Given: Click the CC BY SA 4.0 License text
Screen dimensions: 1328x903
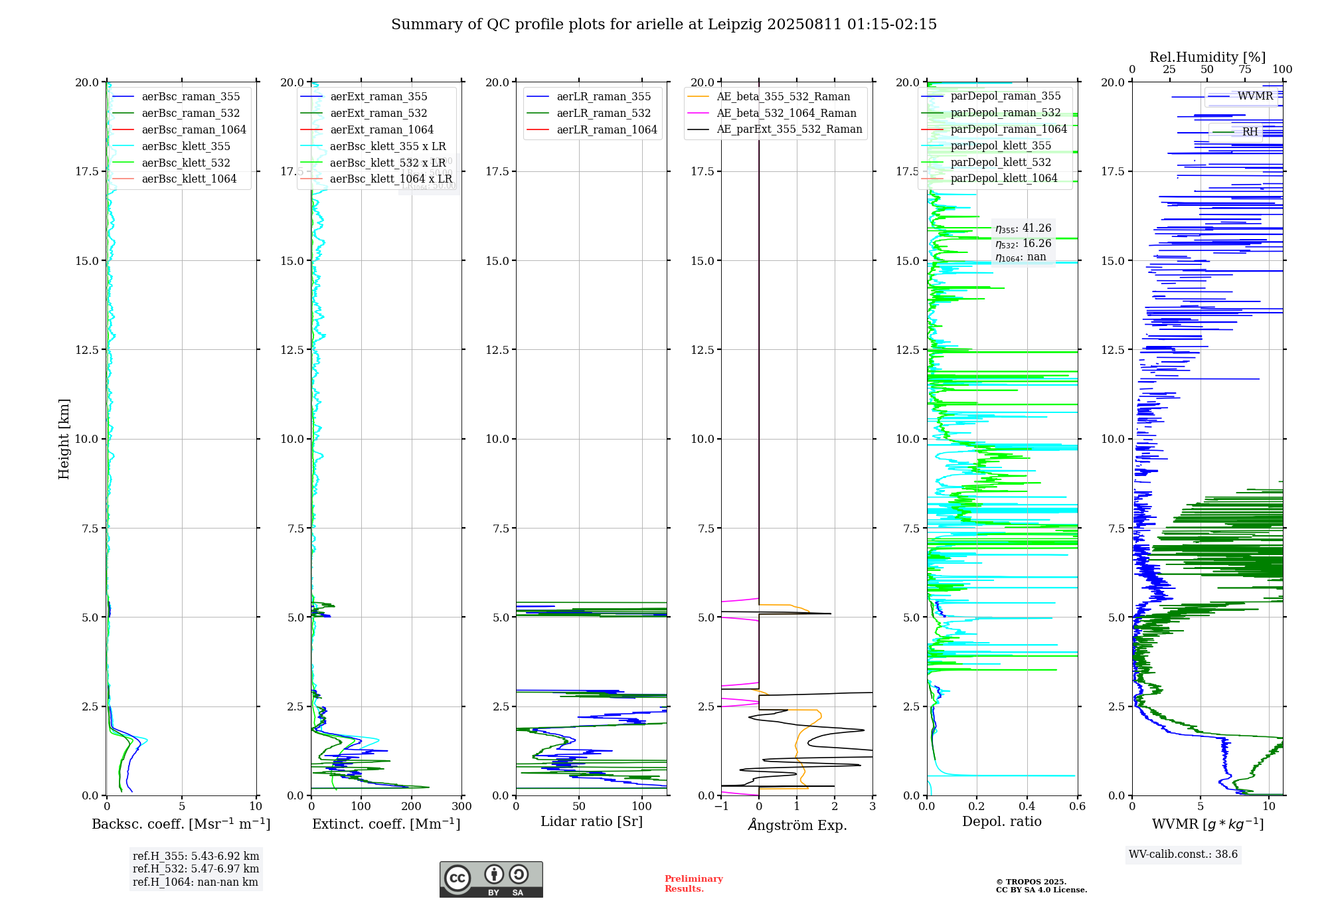Looking at the screenshot, I should tap(1041, 890).
